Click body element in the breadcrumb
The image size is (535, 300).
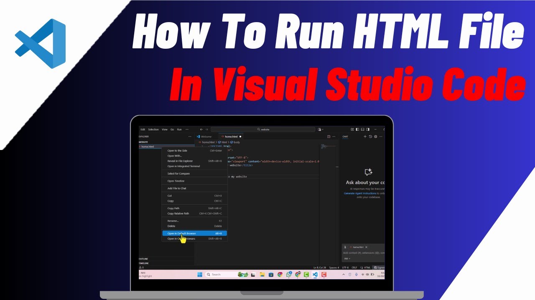235,142
